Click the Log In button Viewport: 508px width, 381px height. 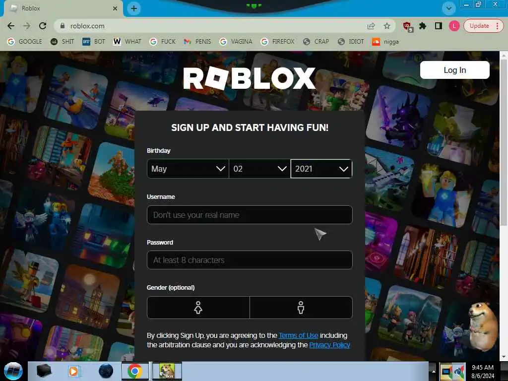tap(454, 70)
